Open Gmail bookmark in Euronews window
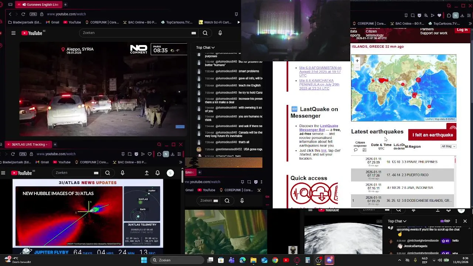 pyautogui.click(x=52, y=22)
